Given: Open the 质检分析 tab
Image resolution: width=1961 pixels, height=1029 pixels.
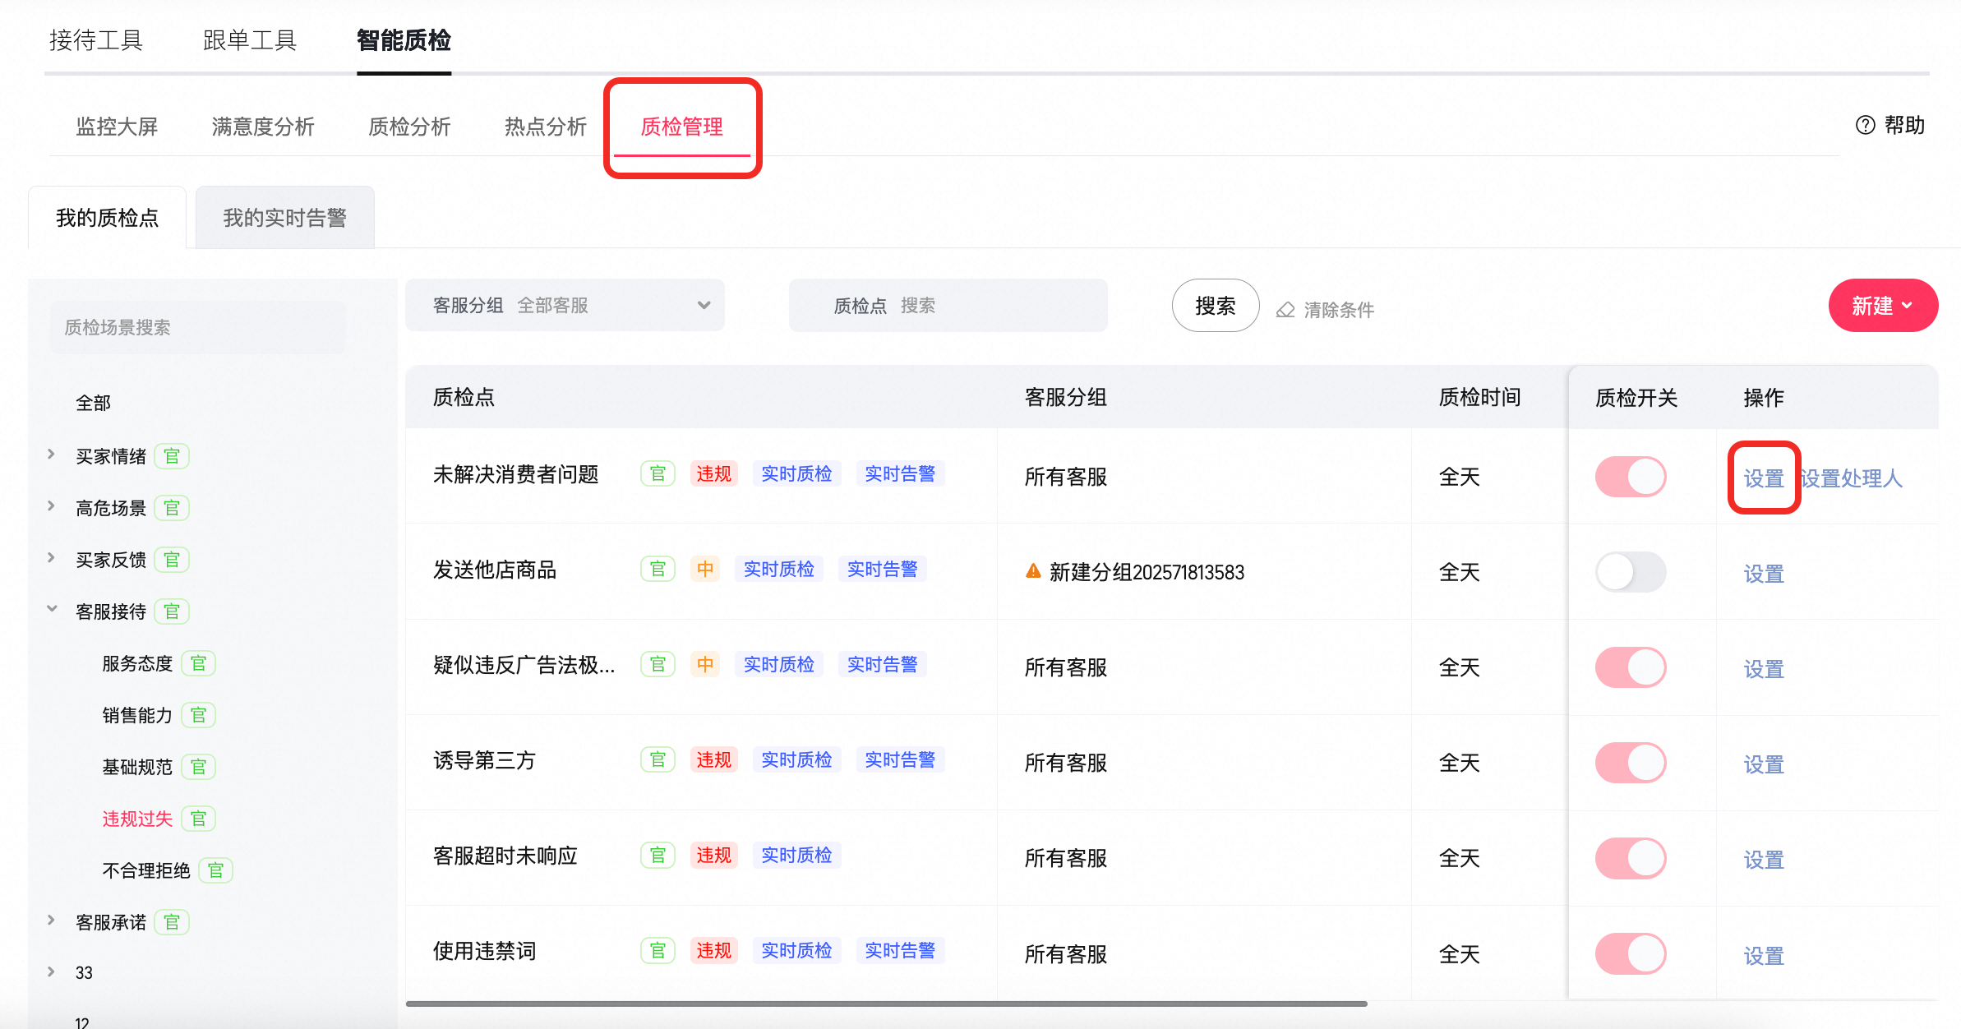Looking at the screenshot, I should coord(409,126).
